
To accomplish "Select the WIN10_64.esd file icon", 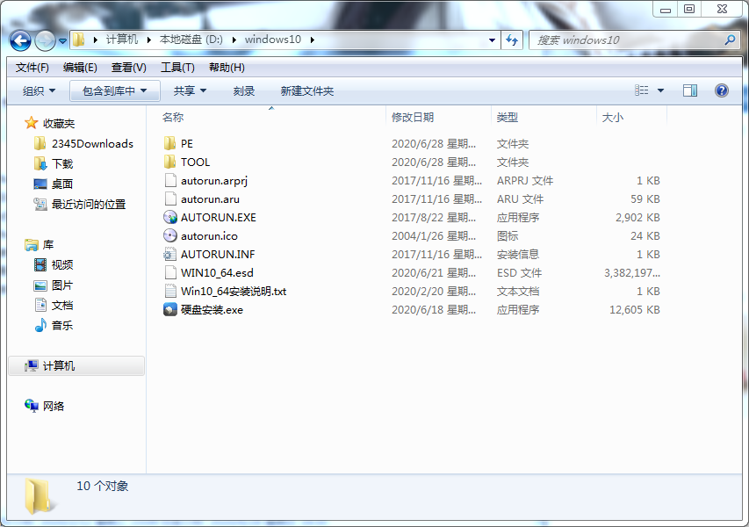I will tap(170, 272).
